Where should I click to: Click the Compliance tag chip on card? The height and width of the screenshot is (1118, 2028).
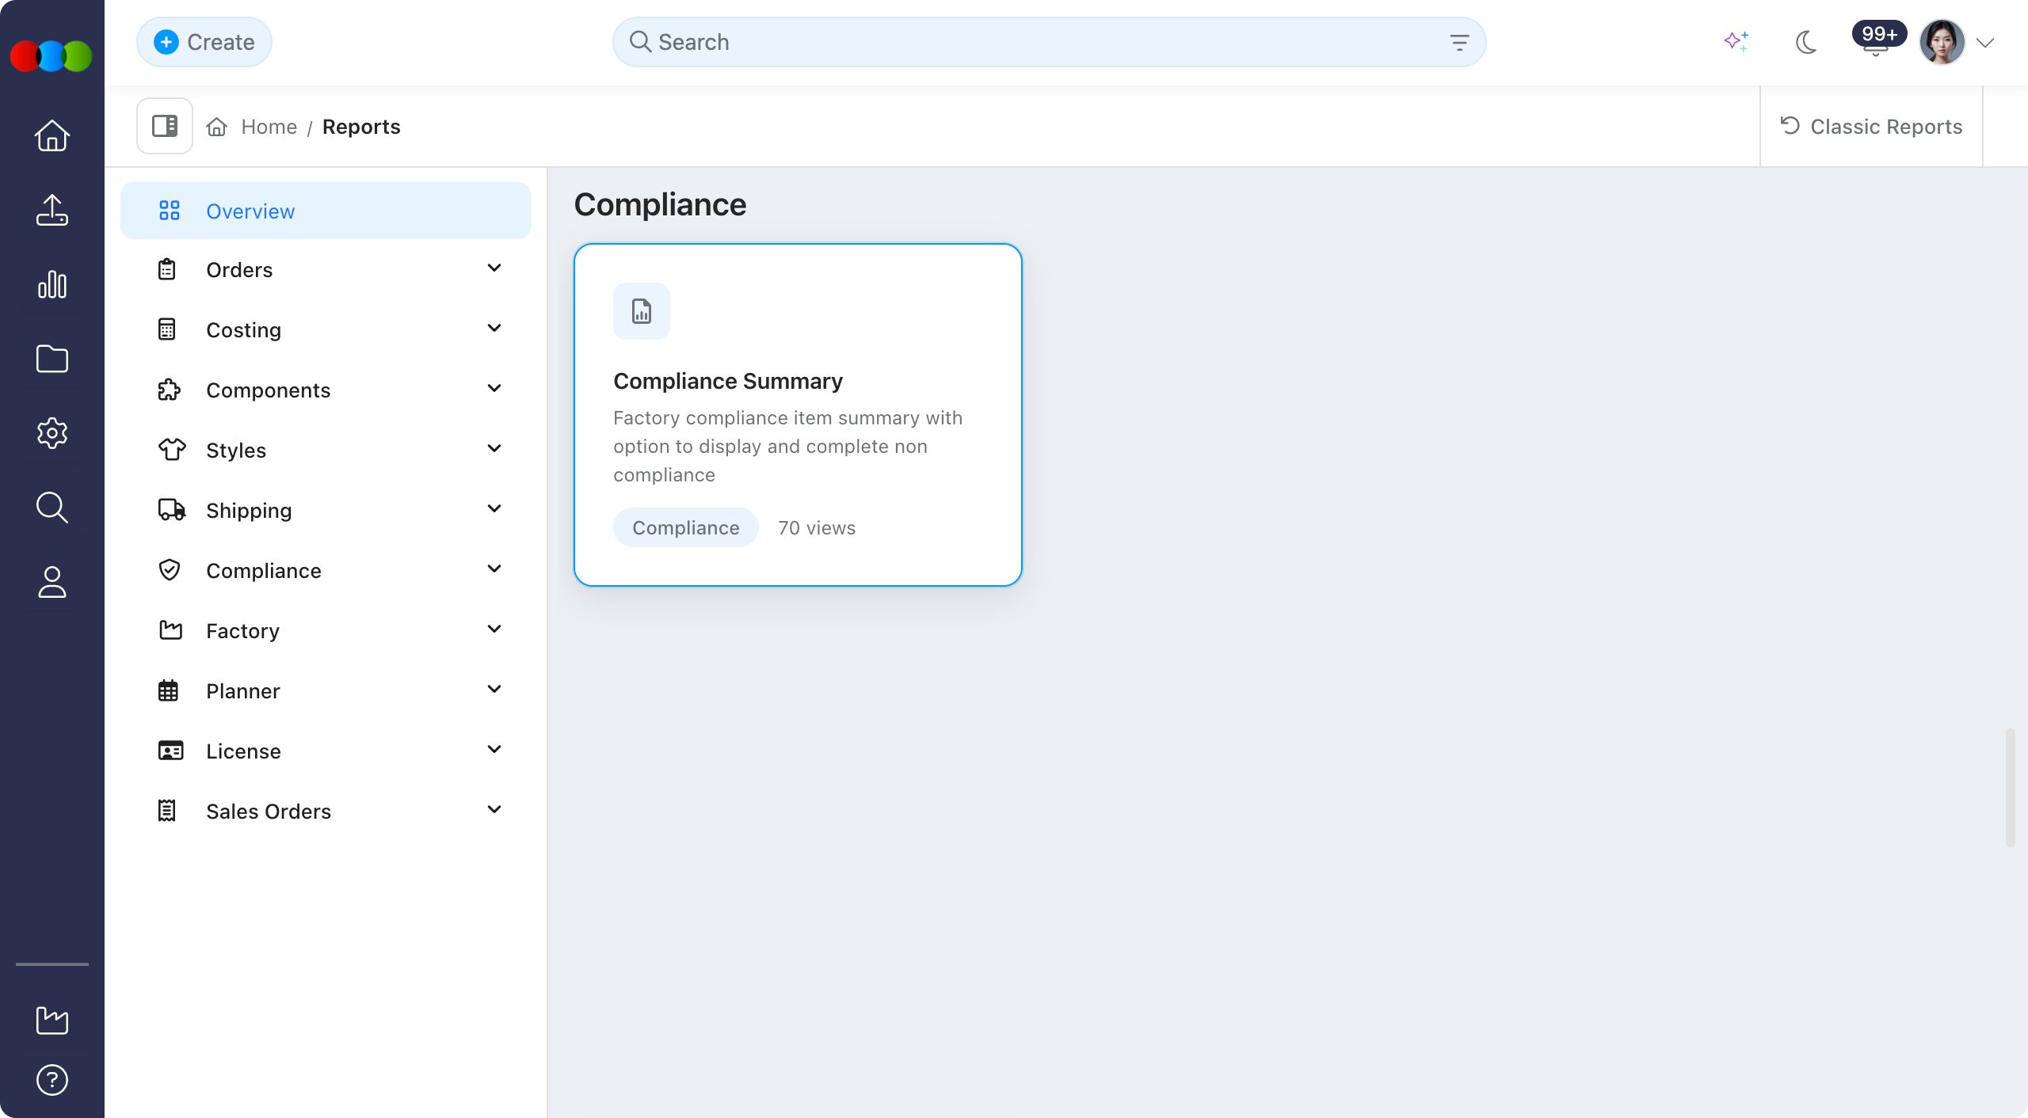tap(686, 528)
